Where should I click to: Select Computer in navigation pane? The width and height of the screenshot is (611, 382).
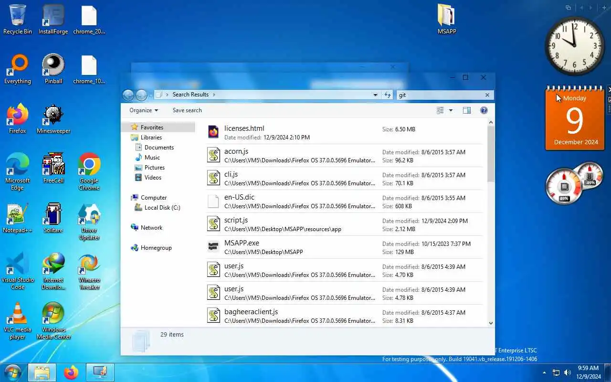[153, 198]
